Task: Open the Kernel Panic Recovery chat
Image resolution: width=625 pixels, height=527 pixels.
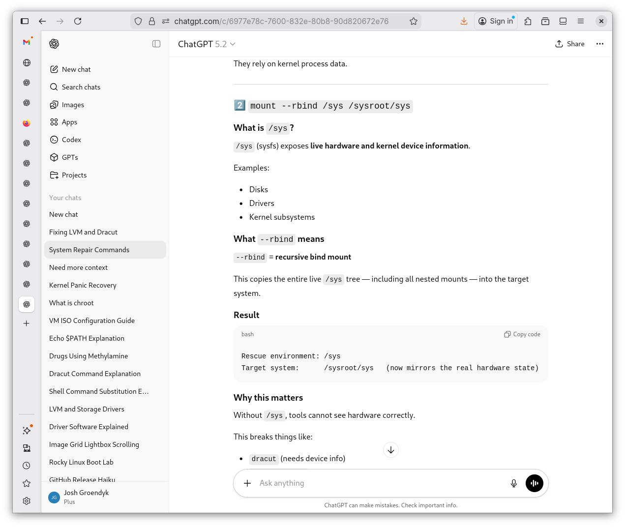Action: click(83, 285)
